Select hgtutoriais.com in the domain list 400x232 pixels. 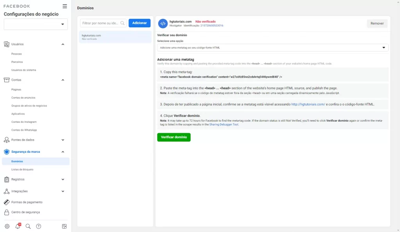click(x=115, y=37)
